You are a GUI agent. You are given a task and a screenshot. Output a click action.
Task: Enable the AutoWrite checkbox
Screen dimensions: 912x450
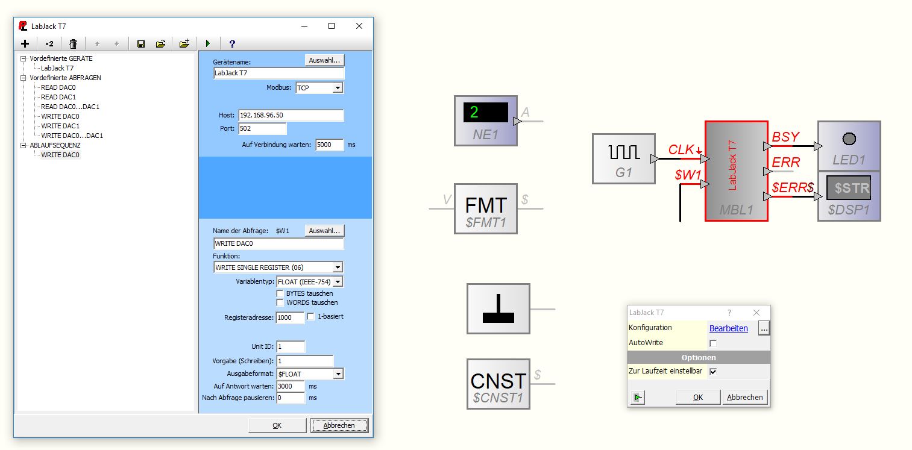(713, 343)
